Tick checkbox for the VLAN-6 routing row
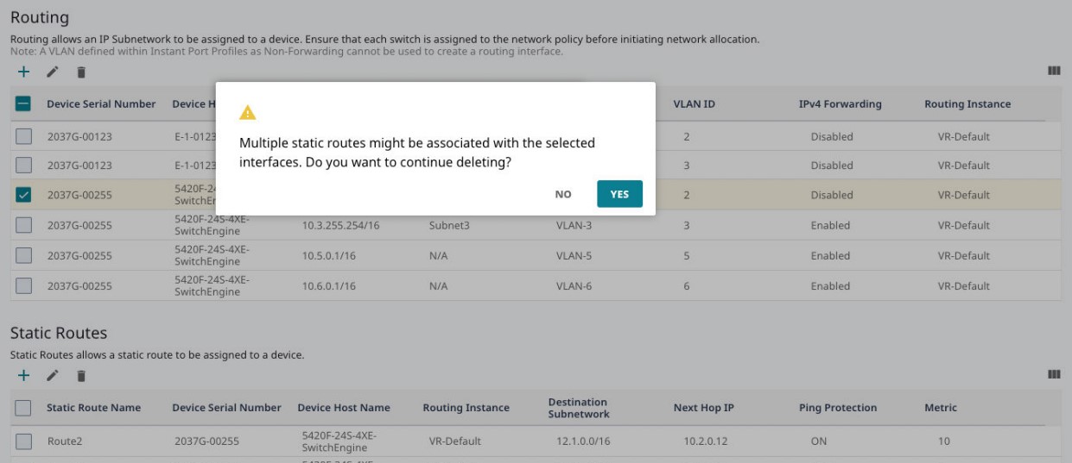The width and height of the screenshot is (1072, 463). click(x=24, y=286)
